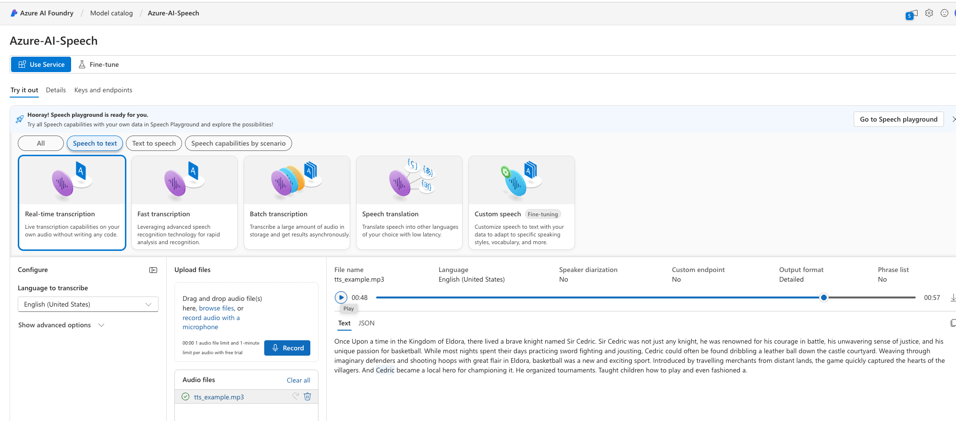Retry tts_example.mp3 with the redo arrow icon
The image size is (956, 421).
[295, 396]
